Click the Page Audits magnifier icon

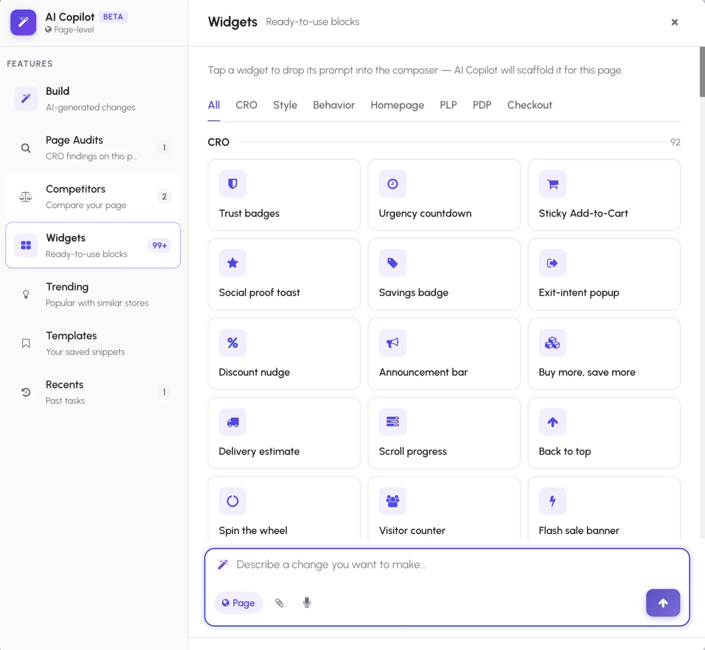point(26,148)
